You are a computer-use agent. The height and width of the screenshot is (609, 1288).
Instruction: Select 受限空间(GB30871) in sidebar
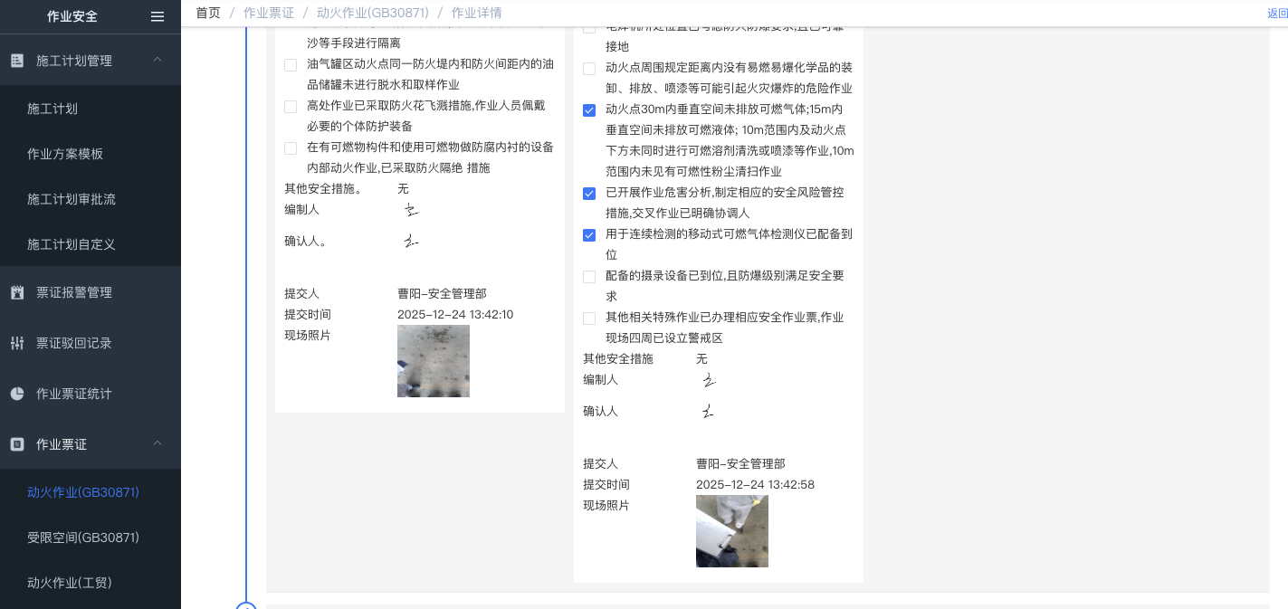point(83,538)
